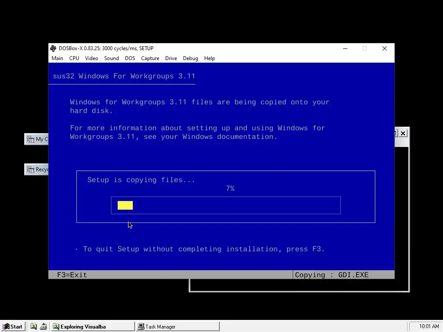Click the icon on the Recycle button

31,169
